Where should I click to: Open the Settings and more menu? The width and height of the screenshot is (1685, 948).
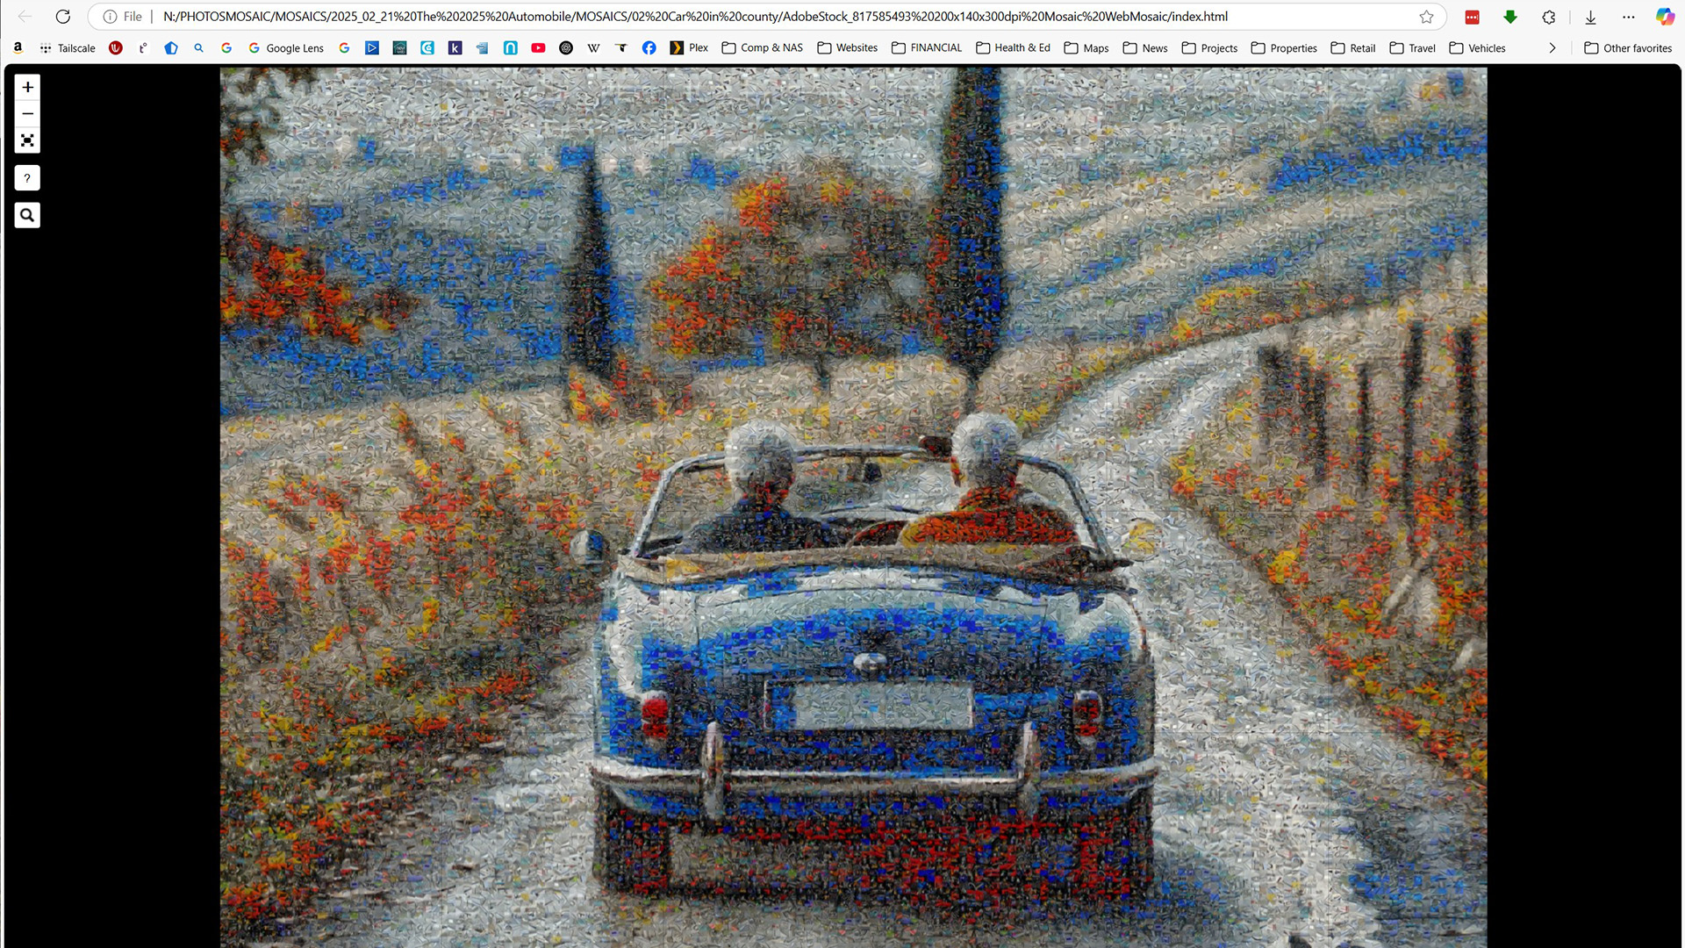click(x=1629, y=17)
